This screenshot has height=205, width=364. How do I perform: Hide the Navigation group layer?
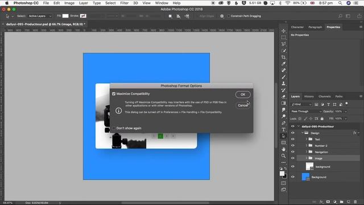(293, 152)
